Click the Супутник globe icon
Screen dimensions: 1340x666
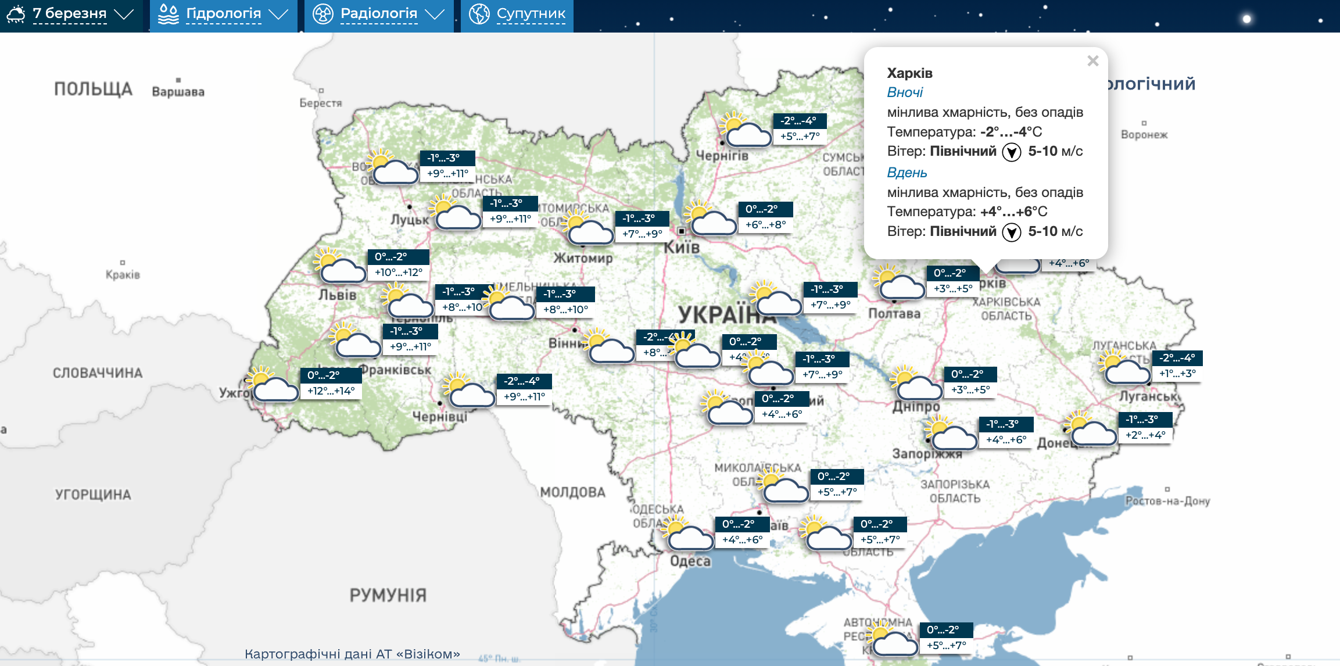point(479,14)
